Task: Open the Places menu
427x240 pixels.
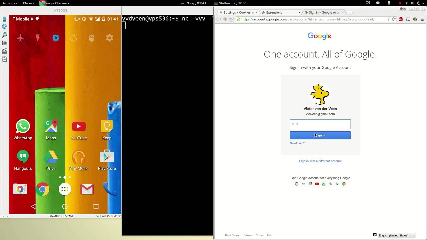Action: pyautogui.click(x=28, y=3)
